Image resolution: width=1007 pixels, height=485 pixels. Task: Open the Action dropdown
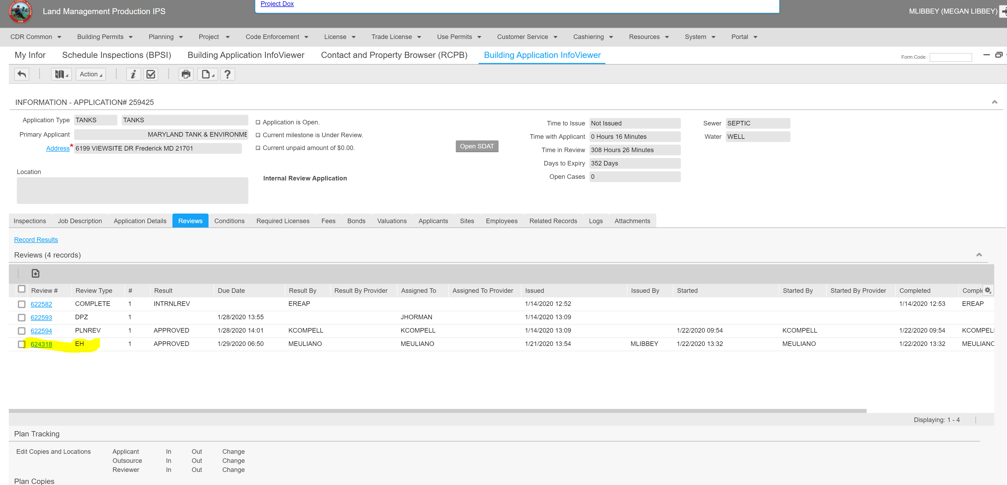click(x=91, y=74)
